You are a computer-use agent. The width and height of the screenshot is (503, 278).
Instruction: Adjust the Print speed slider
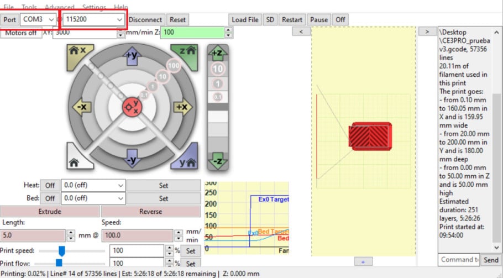pyautogui.click(x=62, y=251)
